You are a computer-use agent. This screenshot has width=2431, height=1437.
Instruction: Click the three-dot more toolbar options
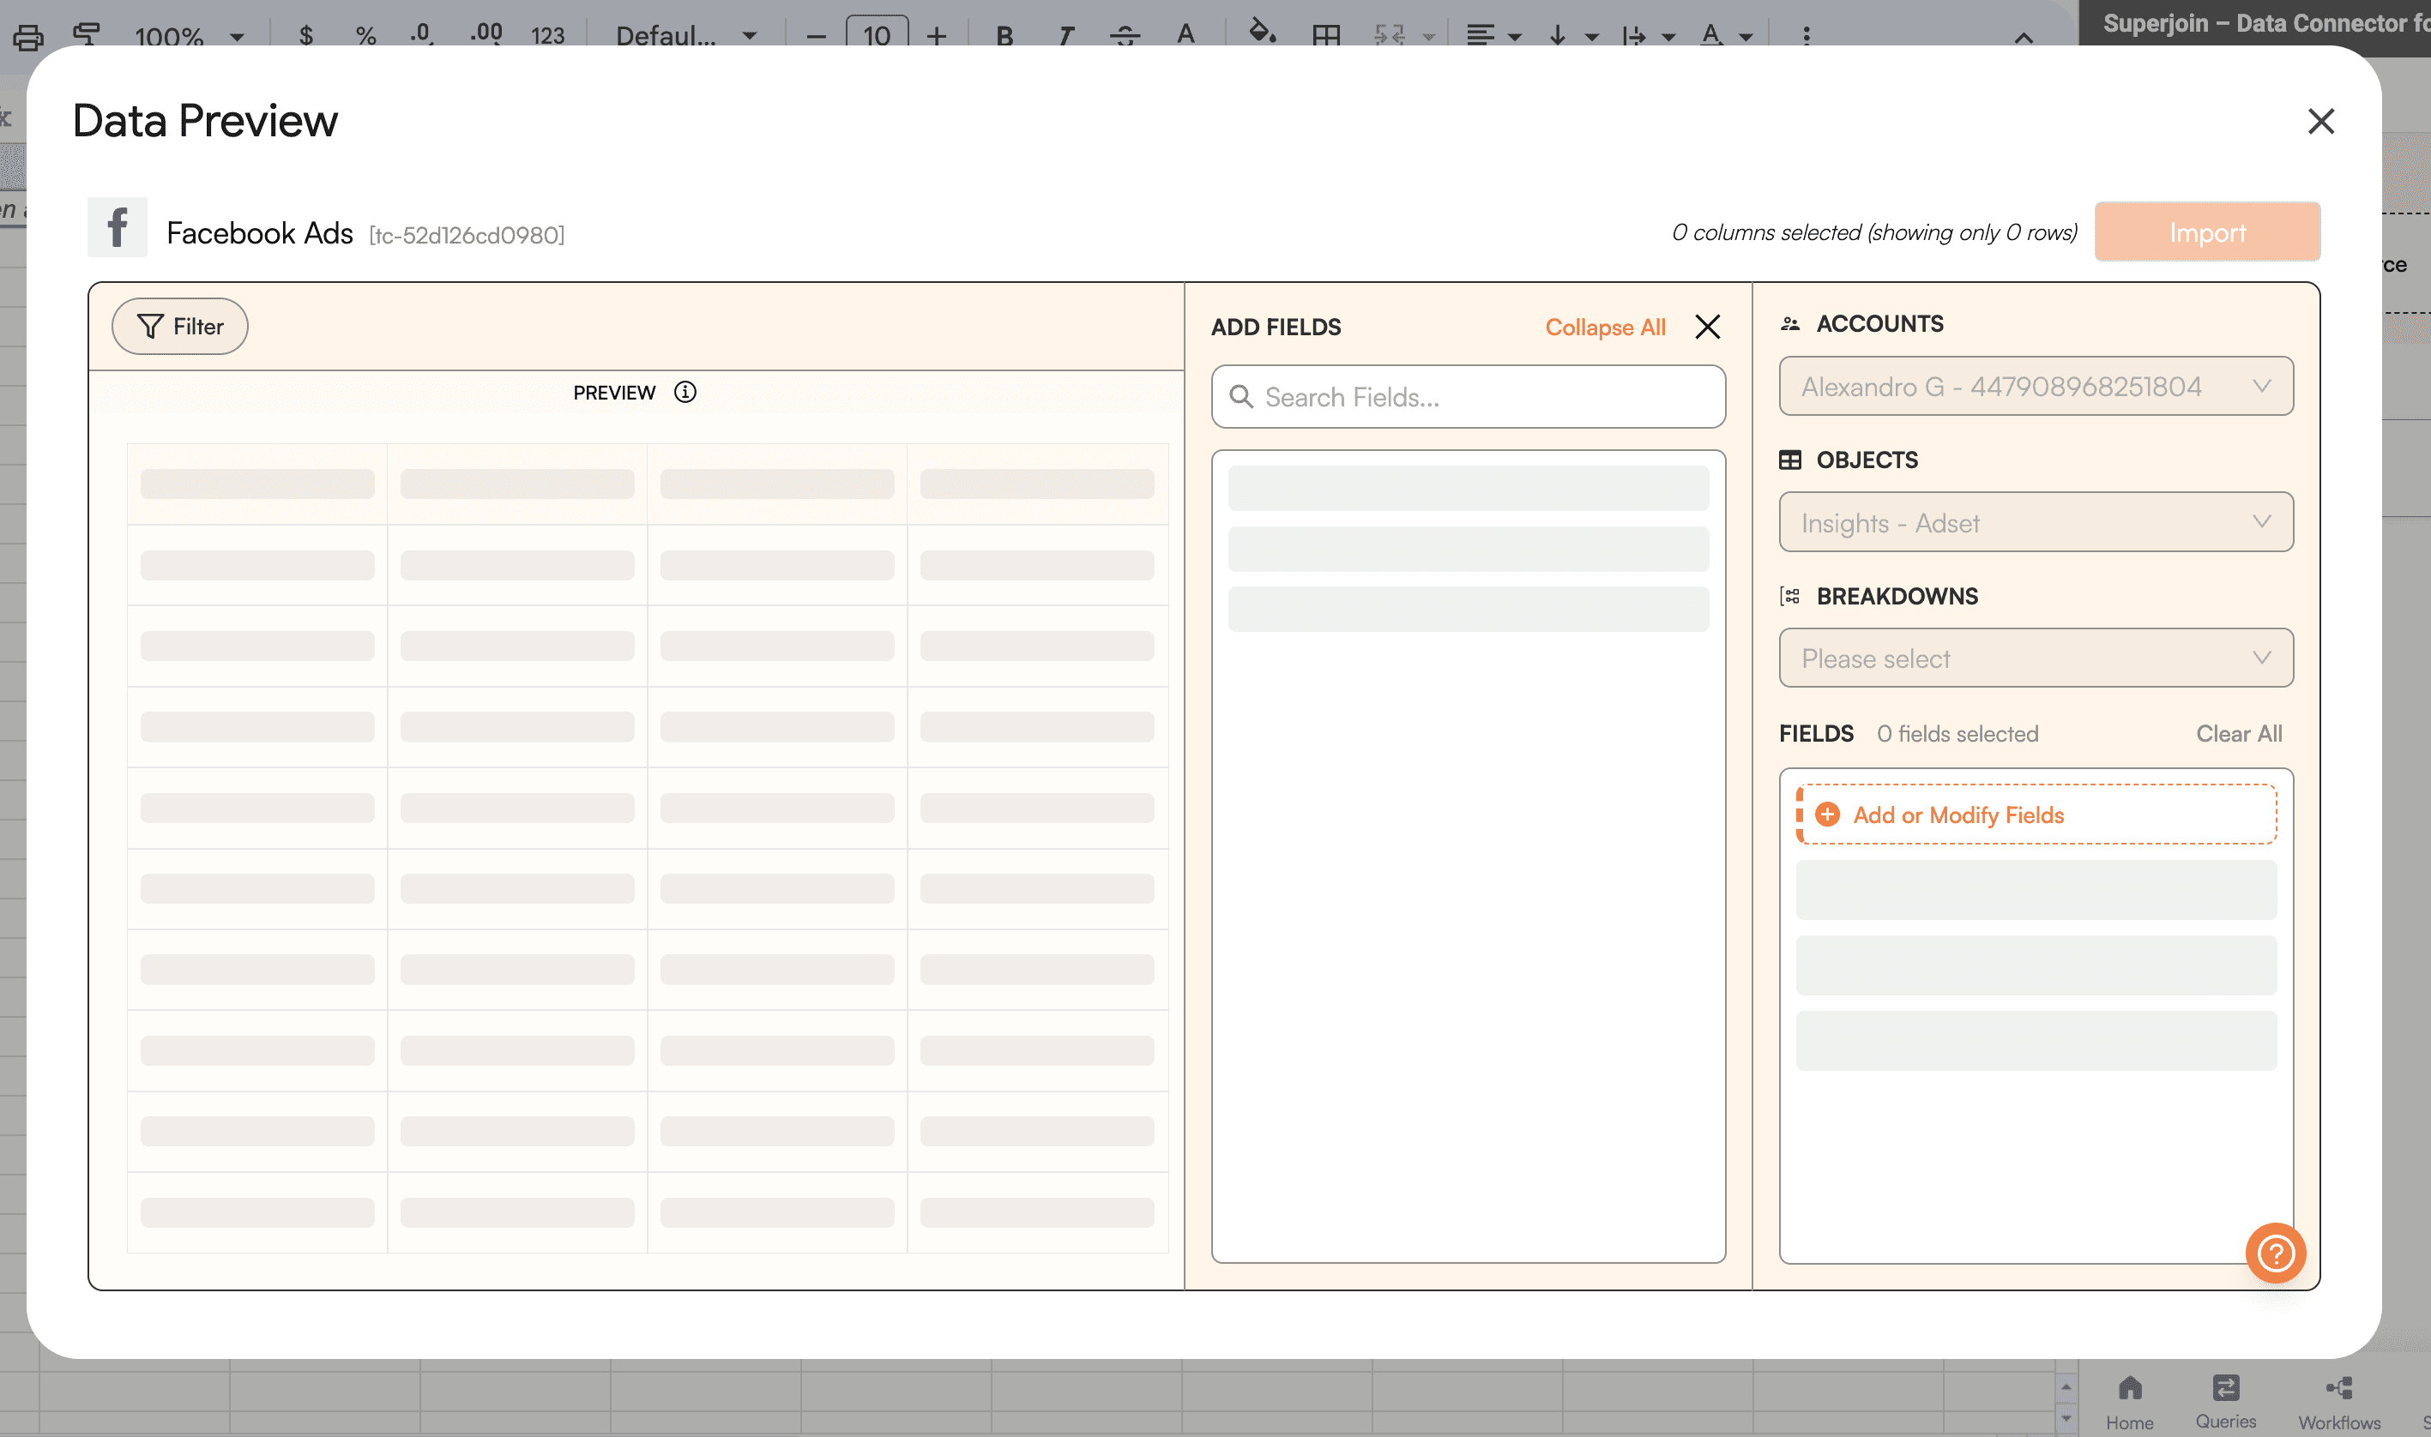1806,36
